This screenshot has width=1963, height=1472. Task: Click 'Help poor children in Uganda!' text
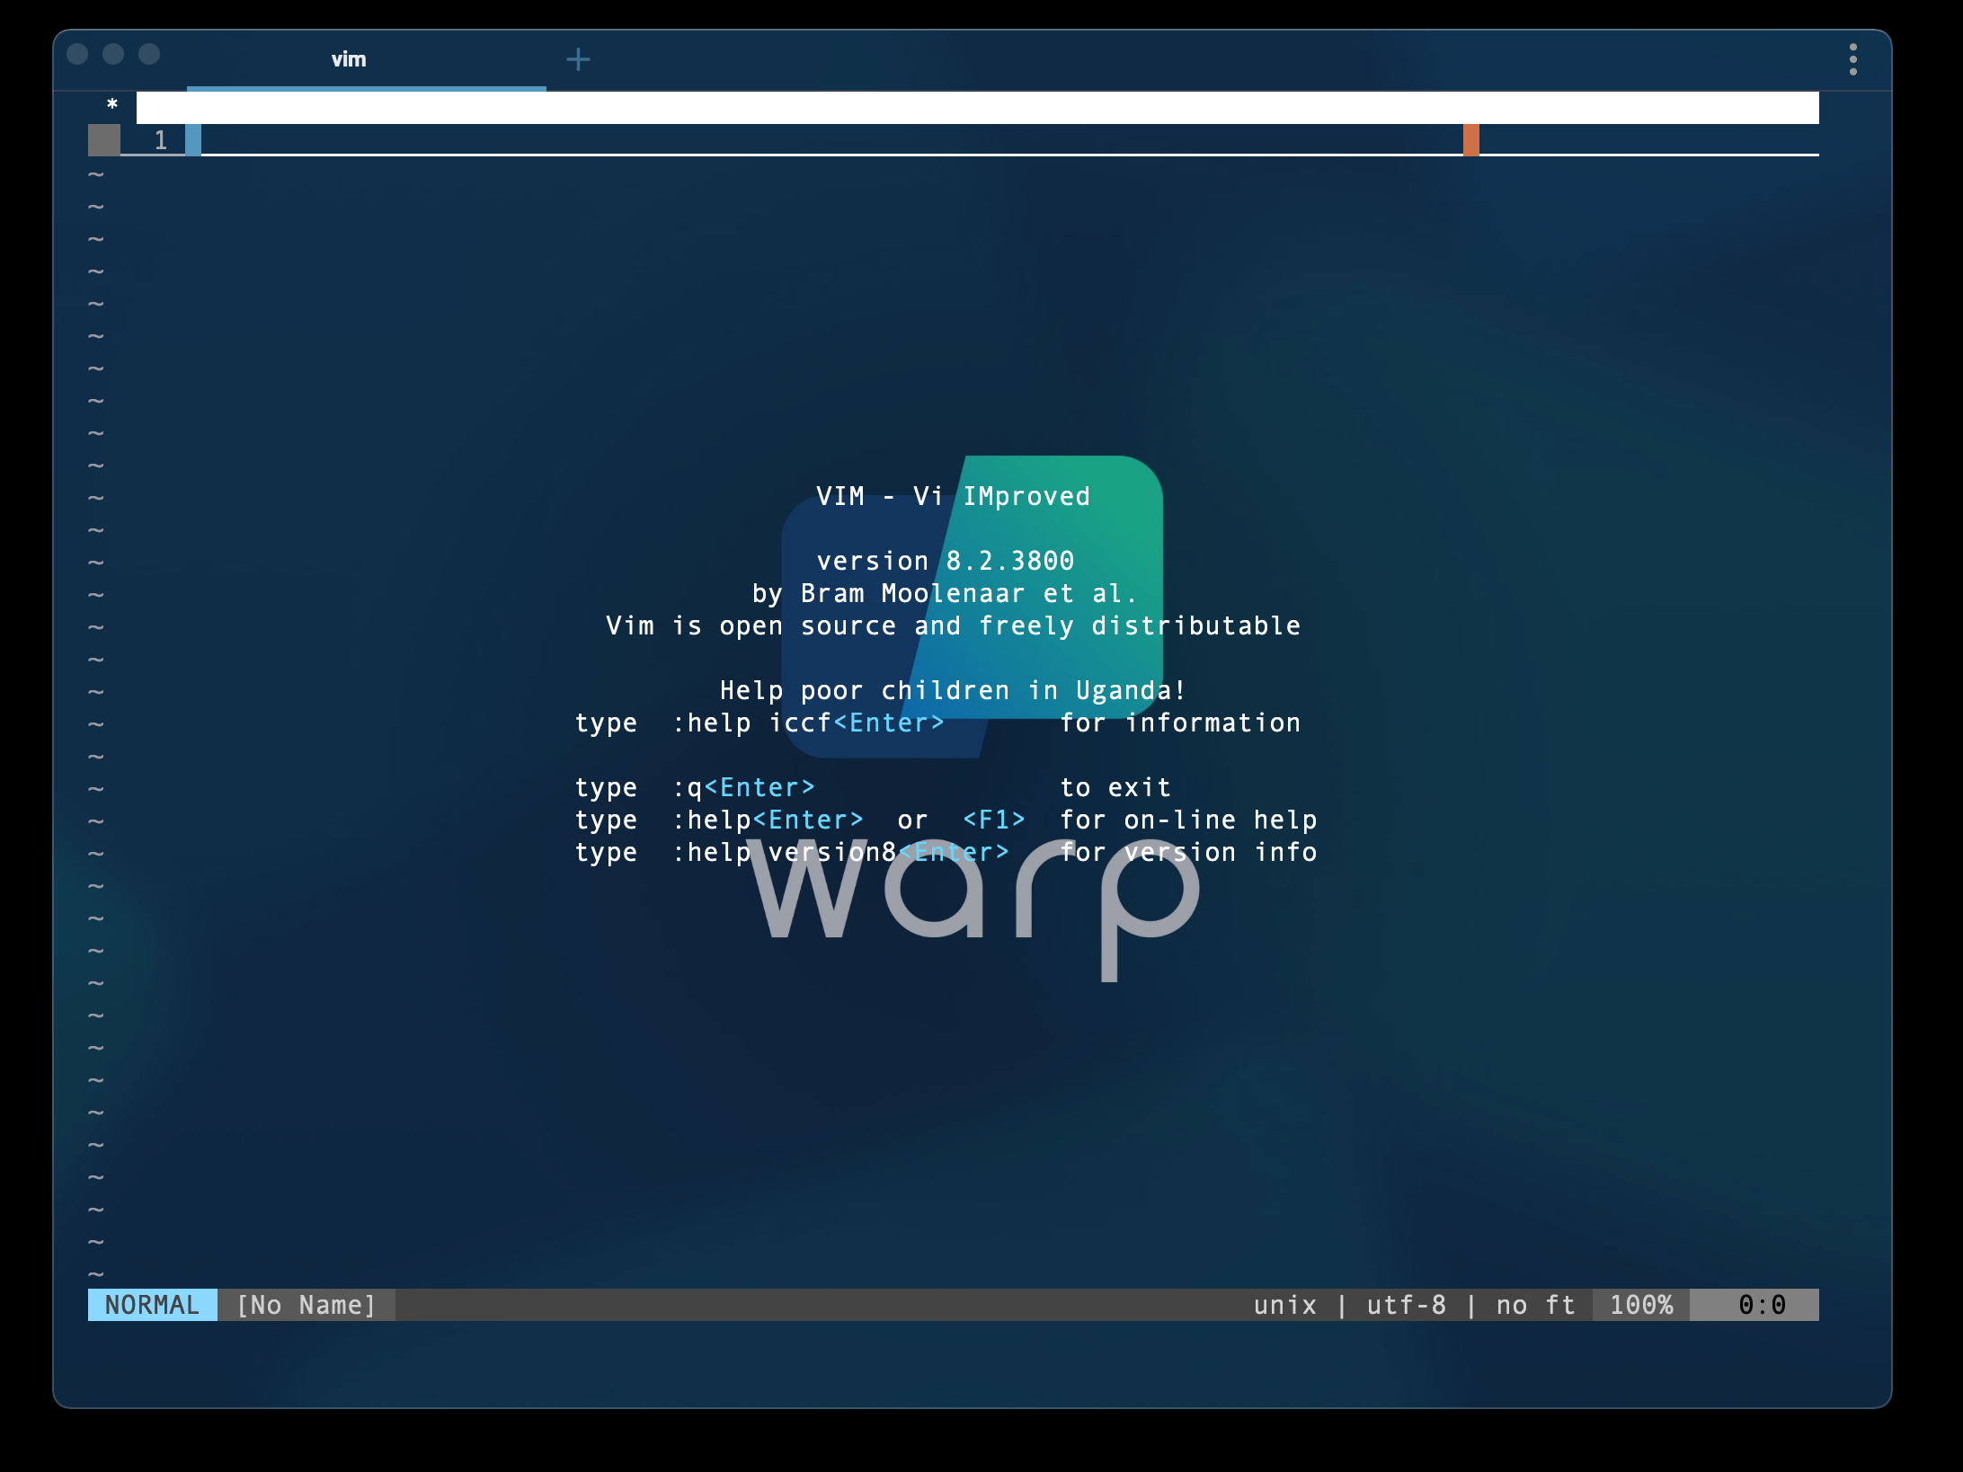(953, 690)
